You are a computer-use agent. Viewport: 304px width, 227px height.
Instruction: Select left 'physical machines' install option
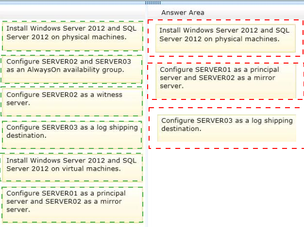point(72,36)
